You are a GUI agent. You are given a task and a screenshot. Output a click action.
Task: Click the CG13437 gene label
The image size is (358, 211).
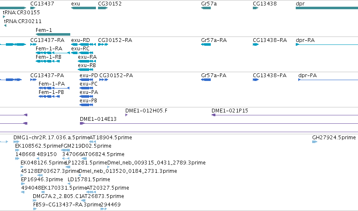(x=42, y=4)
